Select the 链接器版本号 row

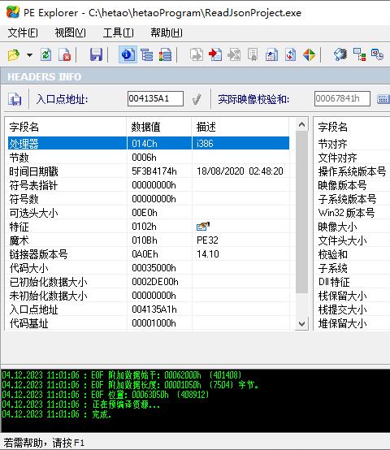pyautogui.click(x=149, y=254)
